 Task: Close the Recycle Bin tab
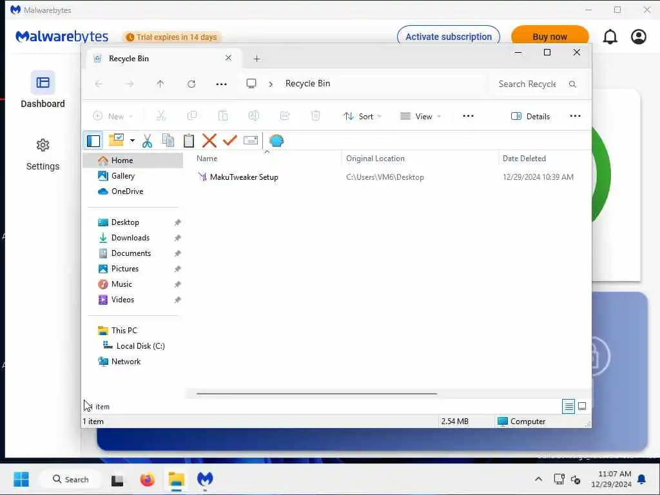point(228,58)
